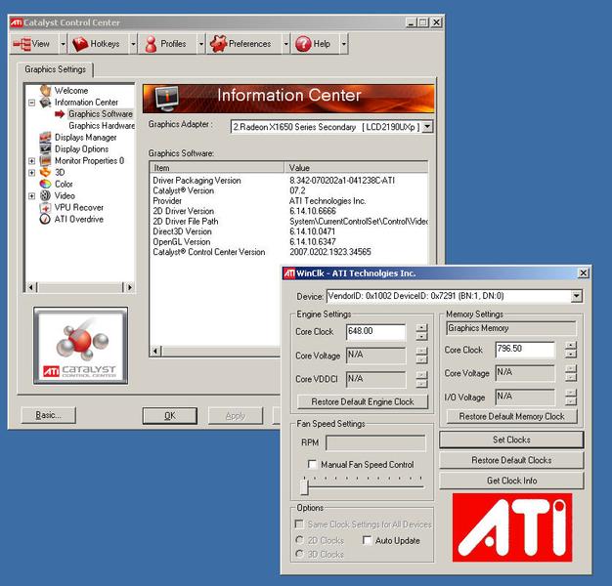Select the 2D Clocks radio button
The image size is (612, 586).
click(299, 540)
